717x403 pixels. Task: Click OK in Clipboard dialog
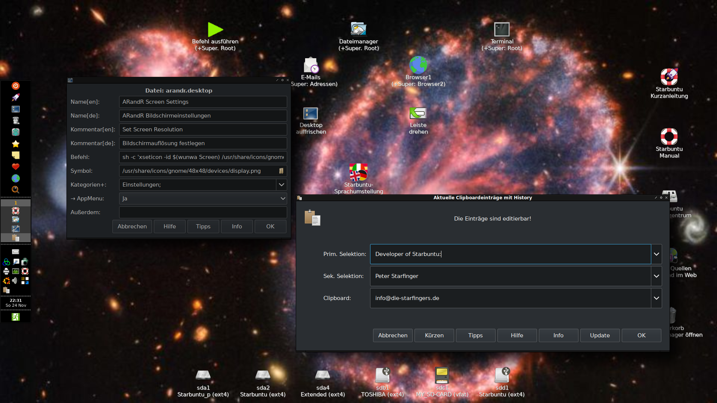[x=642, y=335]
